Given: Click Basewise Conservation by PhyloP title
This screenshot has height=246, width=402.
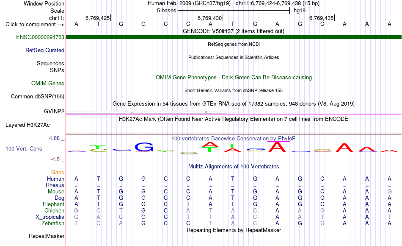Looking at the screenshot, I should click(233, 139).
